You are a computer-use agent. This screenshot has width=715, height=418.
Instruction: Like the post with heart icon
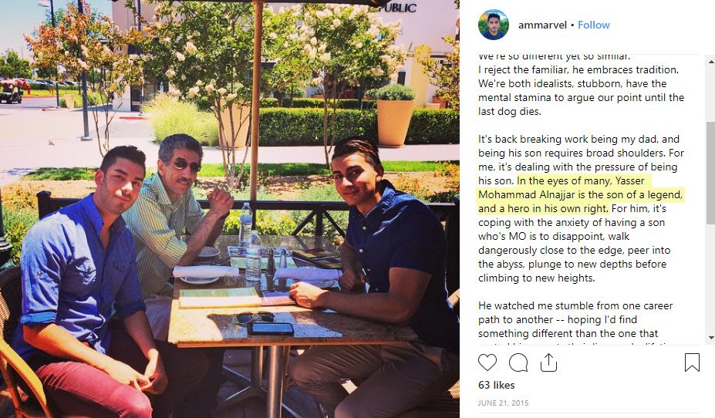487,362
